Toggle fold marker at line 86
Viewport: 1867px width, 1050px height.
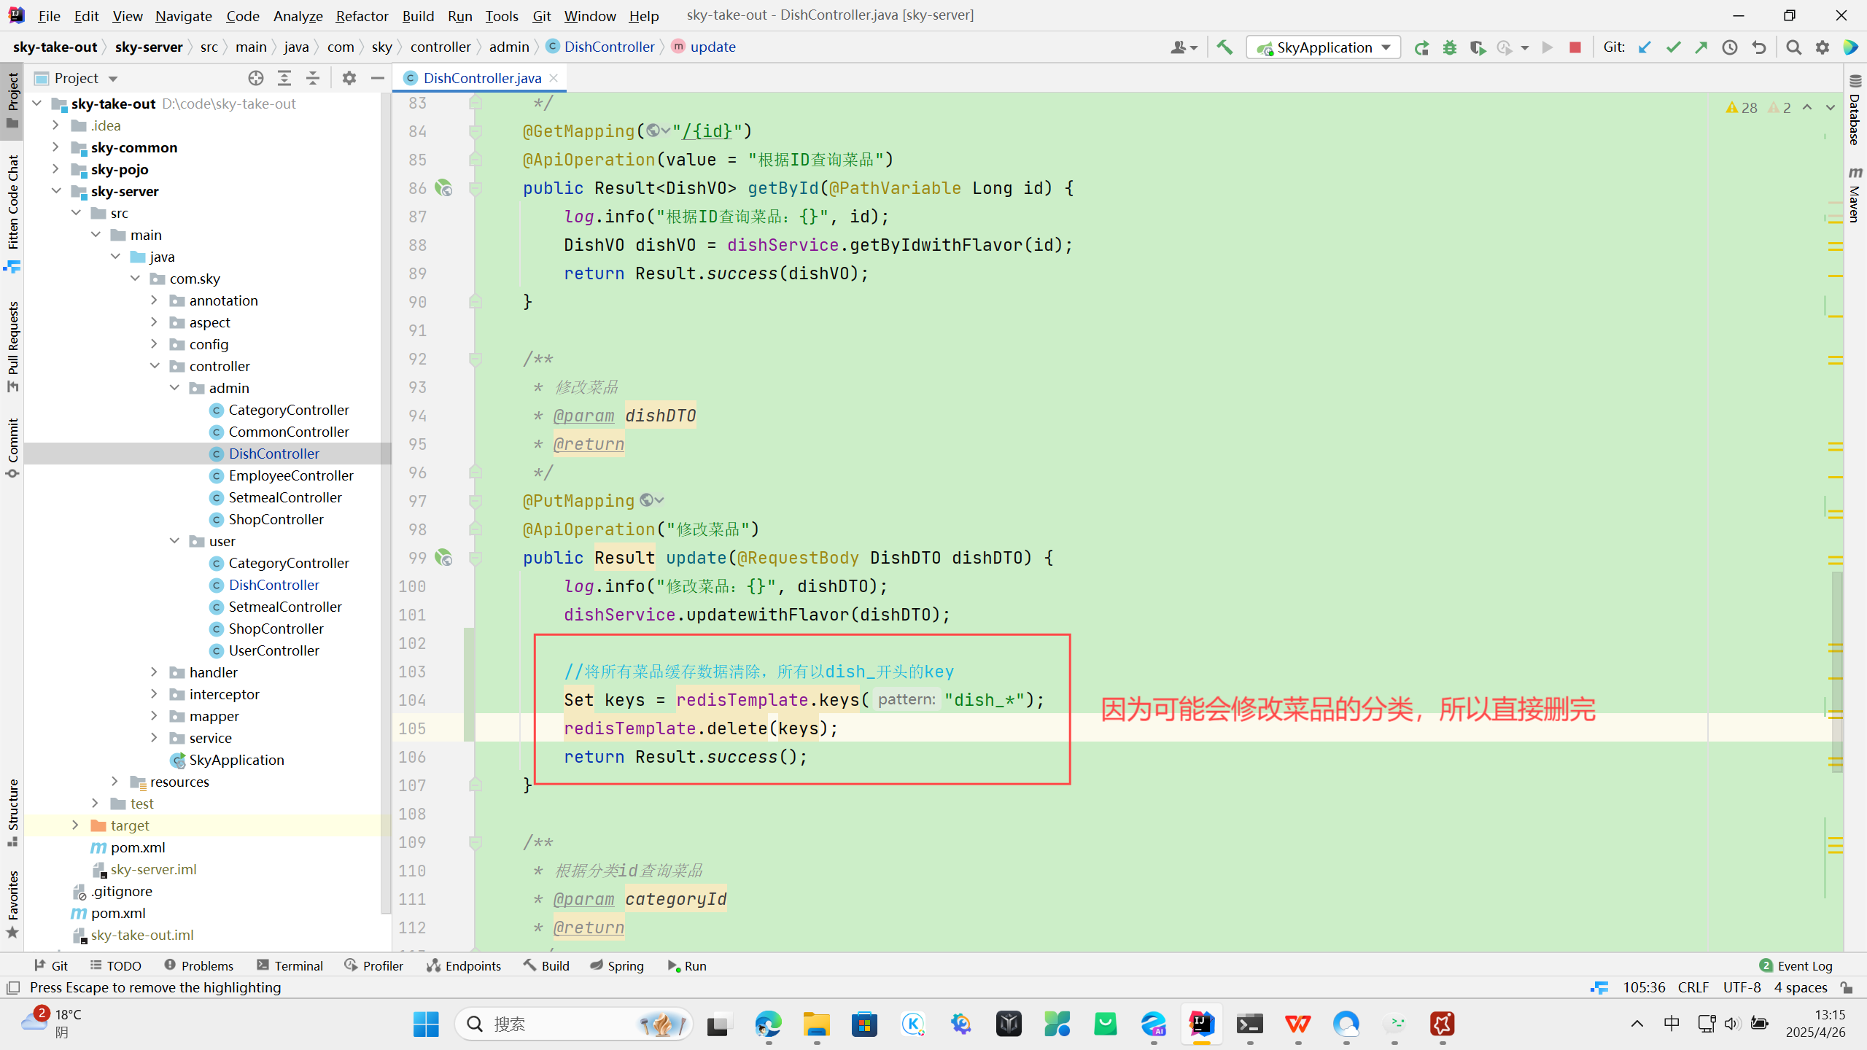(x=476, y=188)
